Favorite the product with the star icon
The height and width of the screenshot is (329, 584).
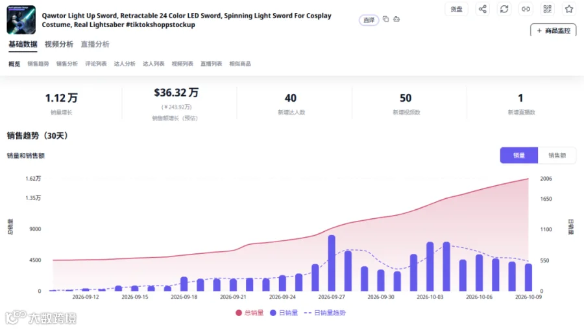(568, 9)
